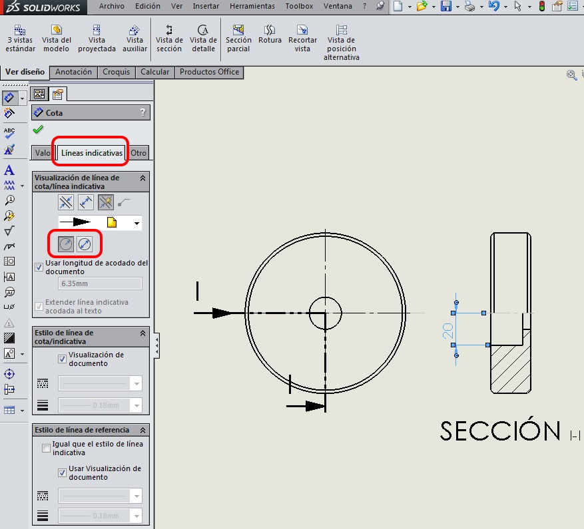Image resolution: width=584 pixels, height=529 pixels.
Task: Select the 20 dimension text in drawing
Action: (447, 330)
